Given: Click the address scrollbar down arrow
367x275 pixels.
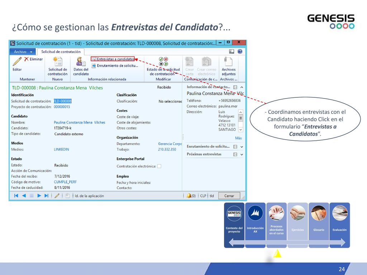Looking at the screenshot, I should pyautogui.click(x=240, y=130).
